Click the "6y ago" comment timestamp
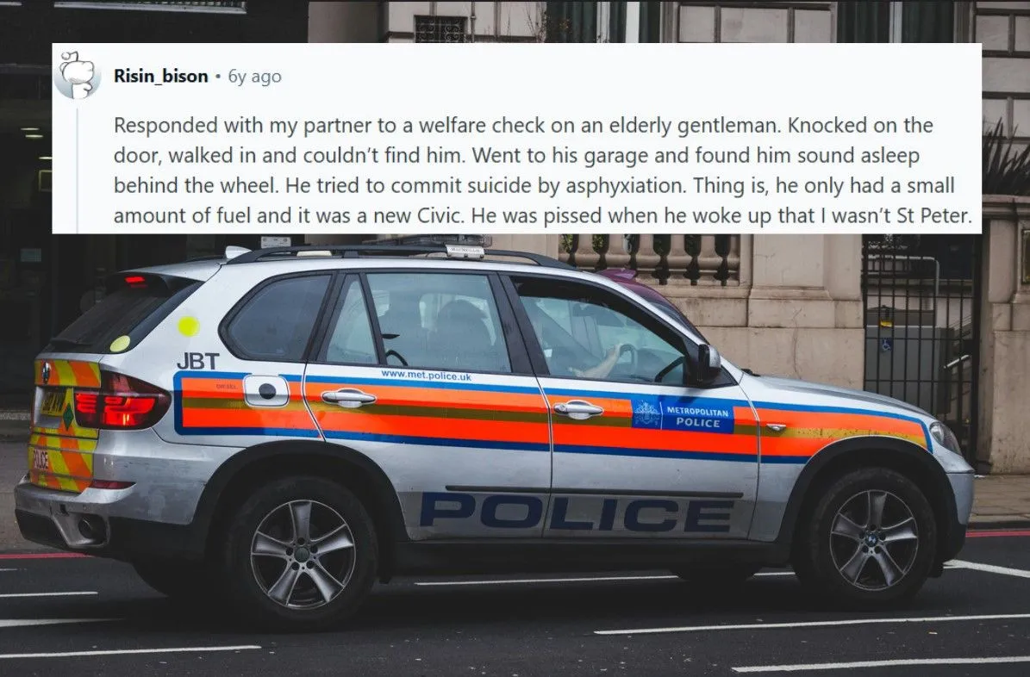1030x677 pixels. coord(254,77)
